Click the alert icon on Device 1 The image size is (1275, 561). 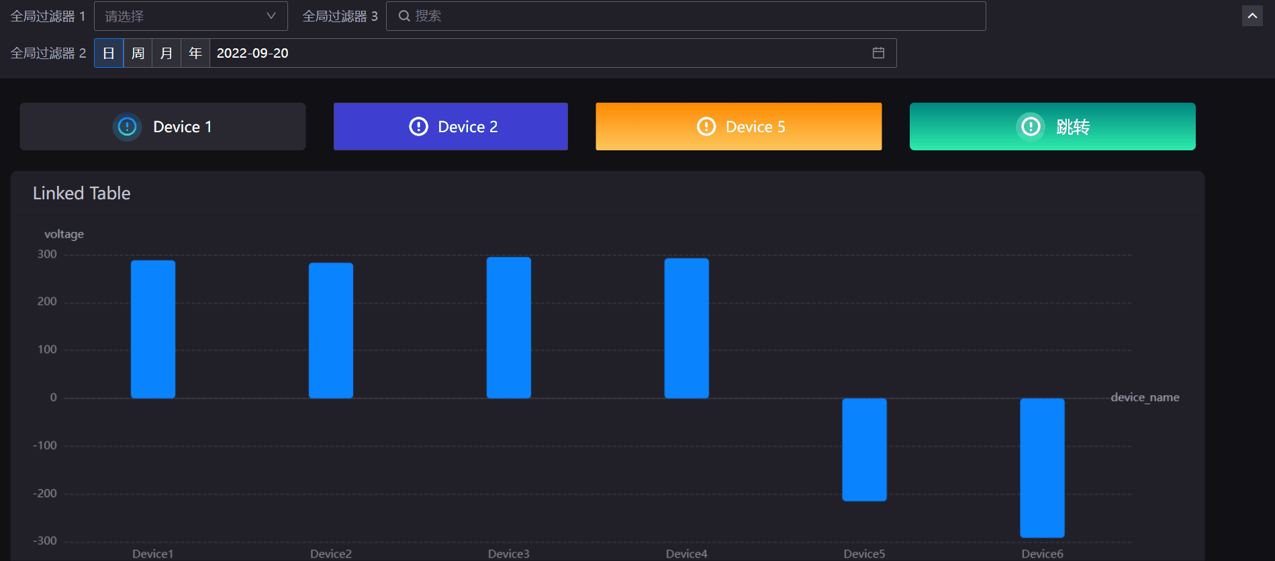[x=127, y=127]
